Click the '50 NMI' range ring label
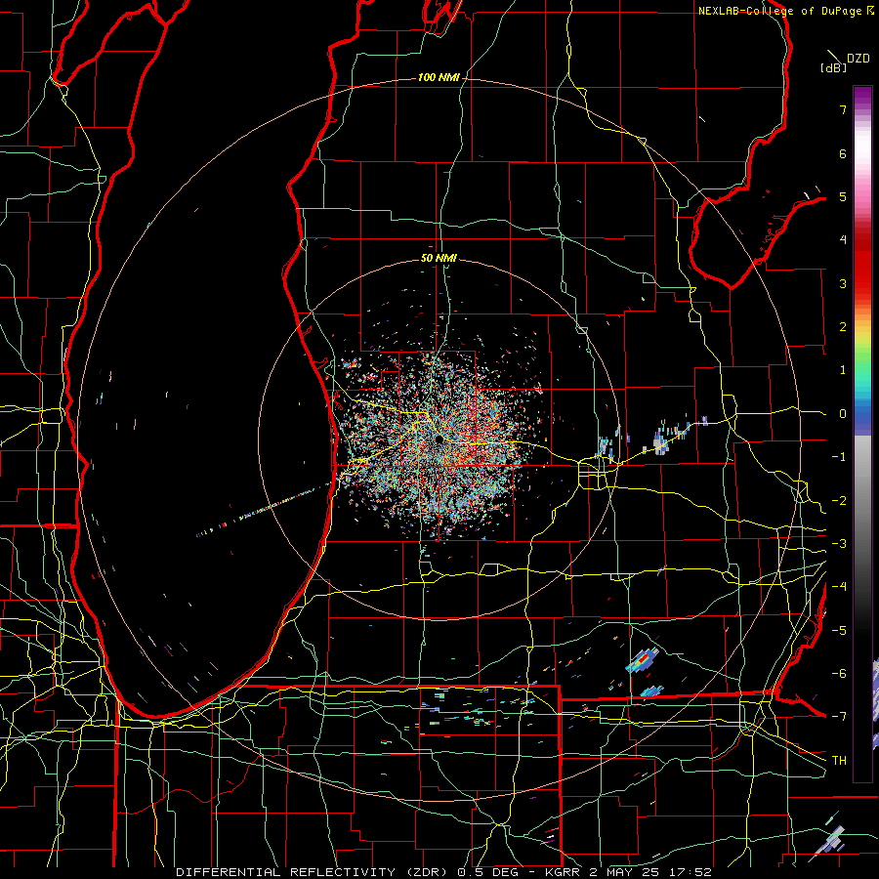879x879 pixels. coord(439,258)
